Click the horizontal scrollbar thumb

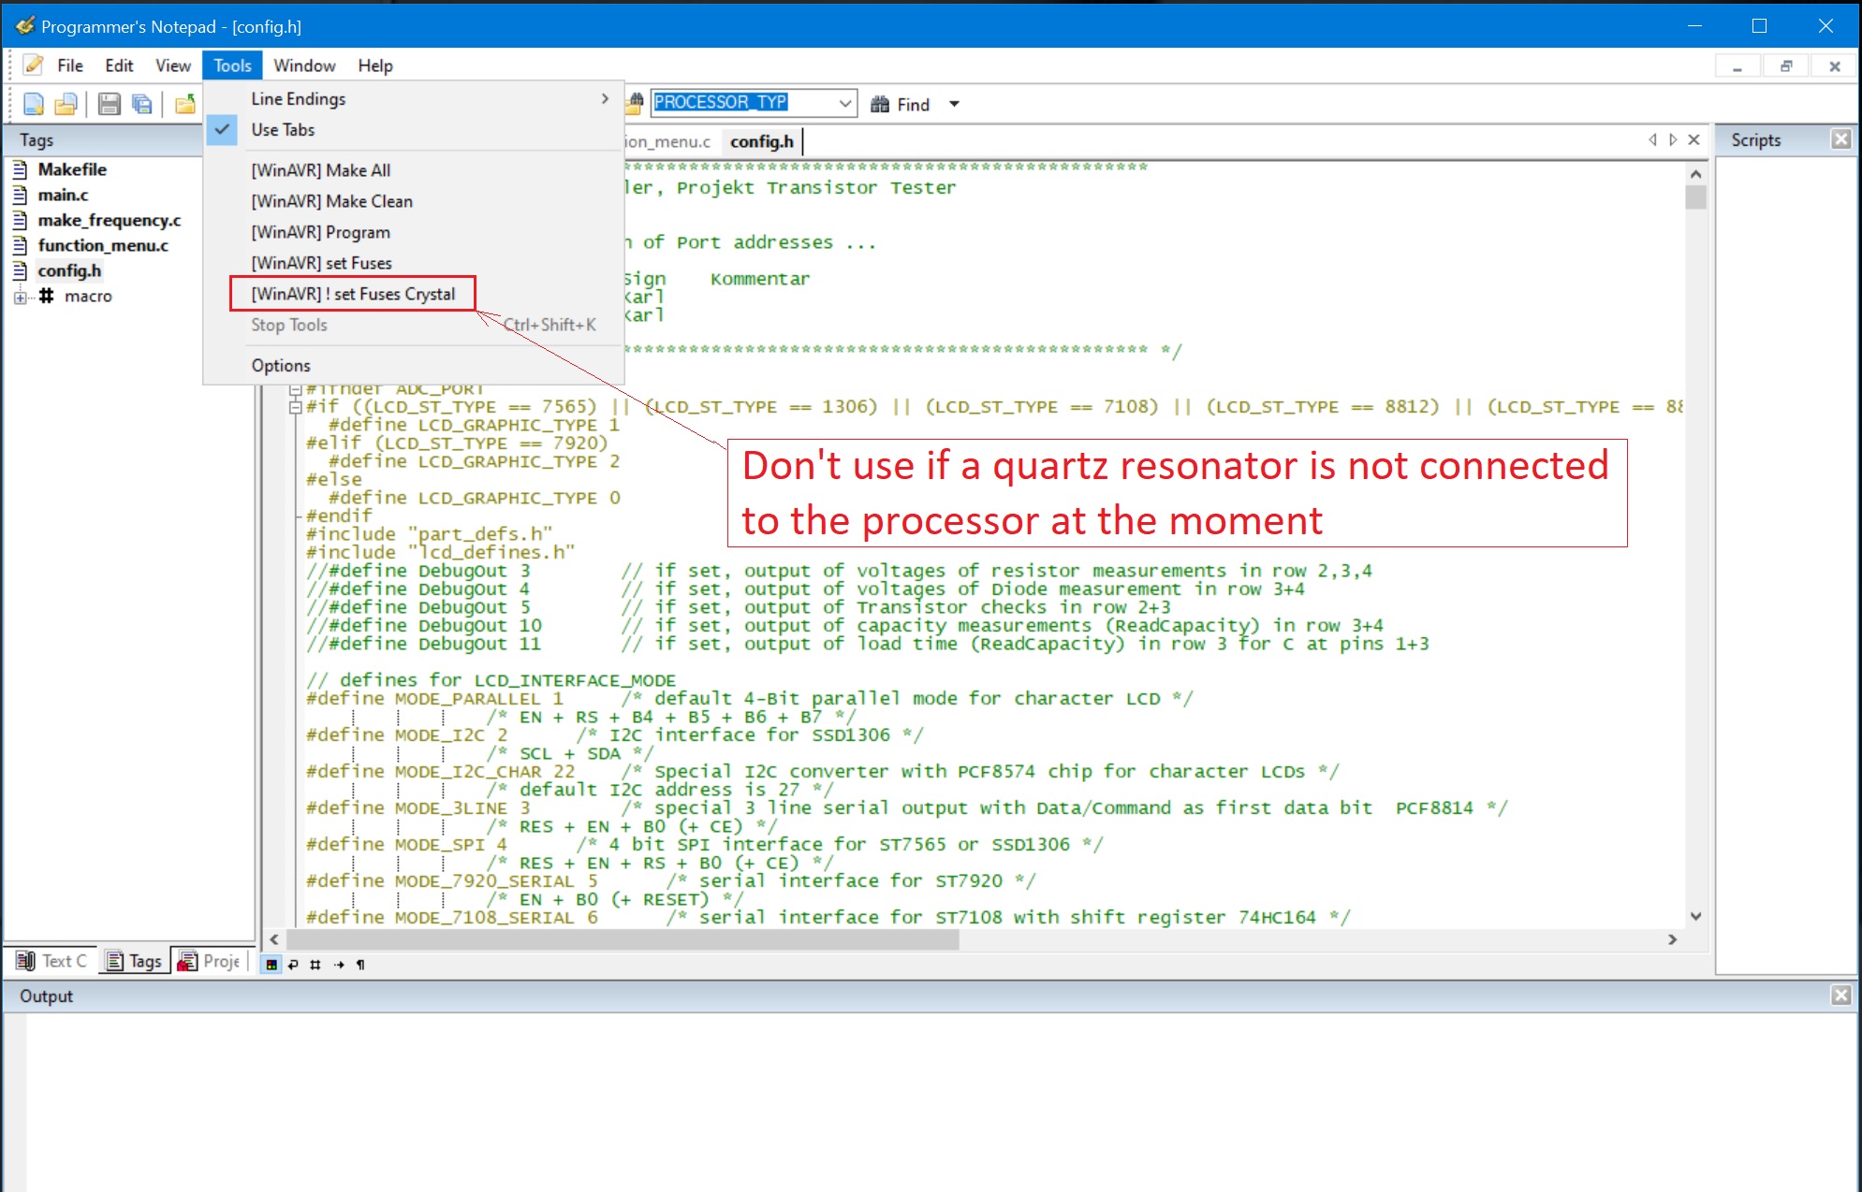pyautogui.click(x=622, y=939)
